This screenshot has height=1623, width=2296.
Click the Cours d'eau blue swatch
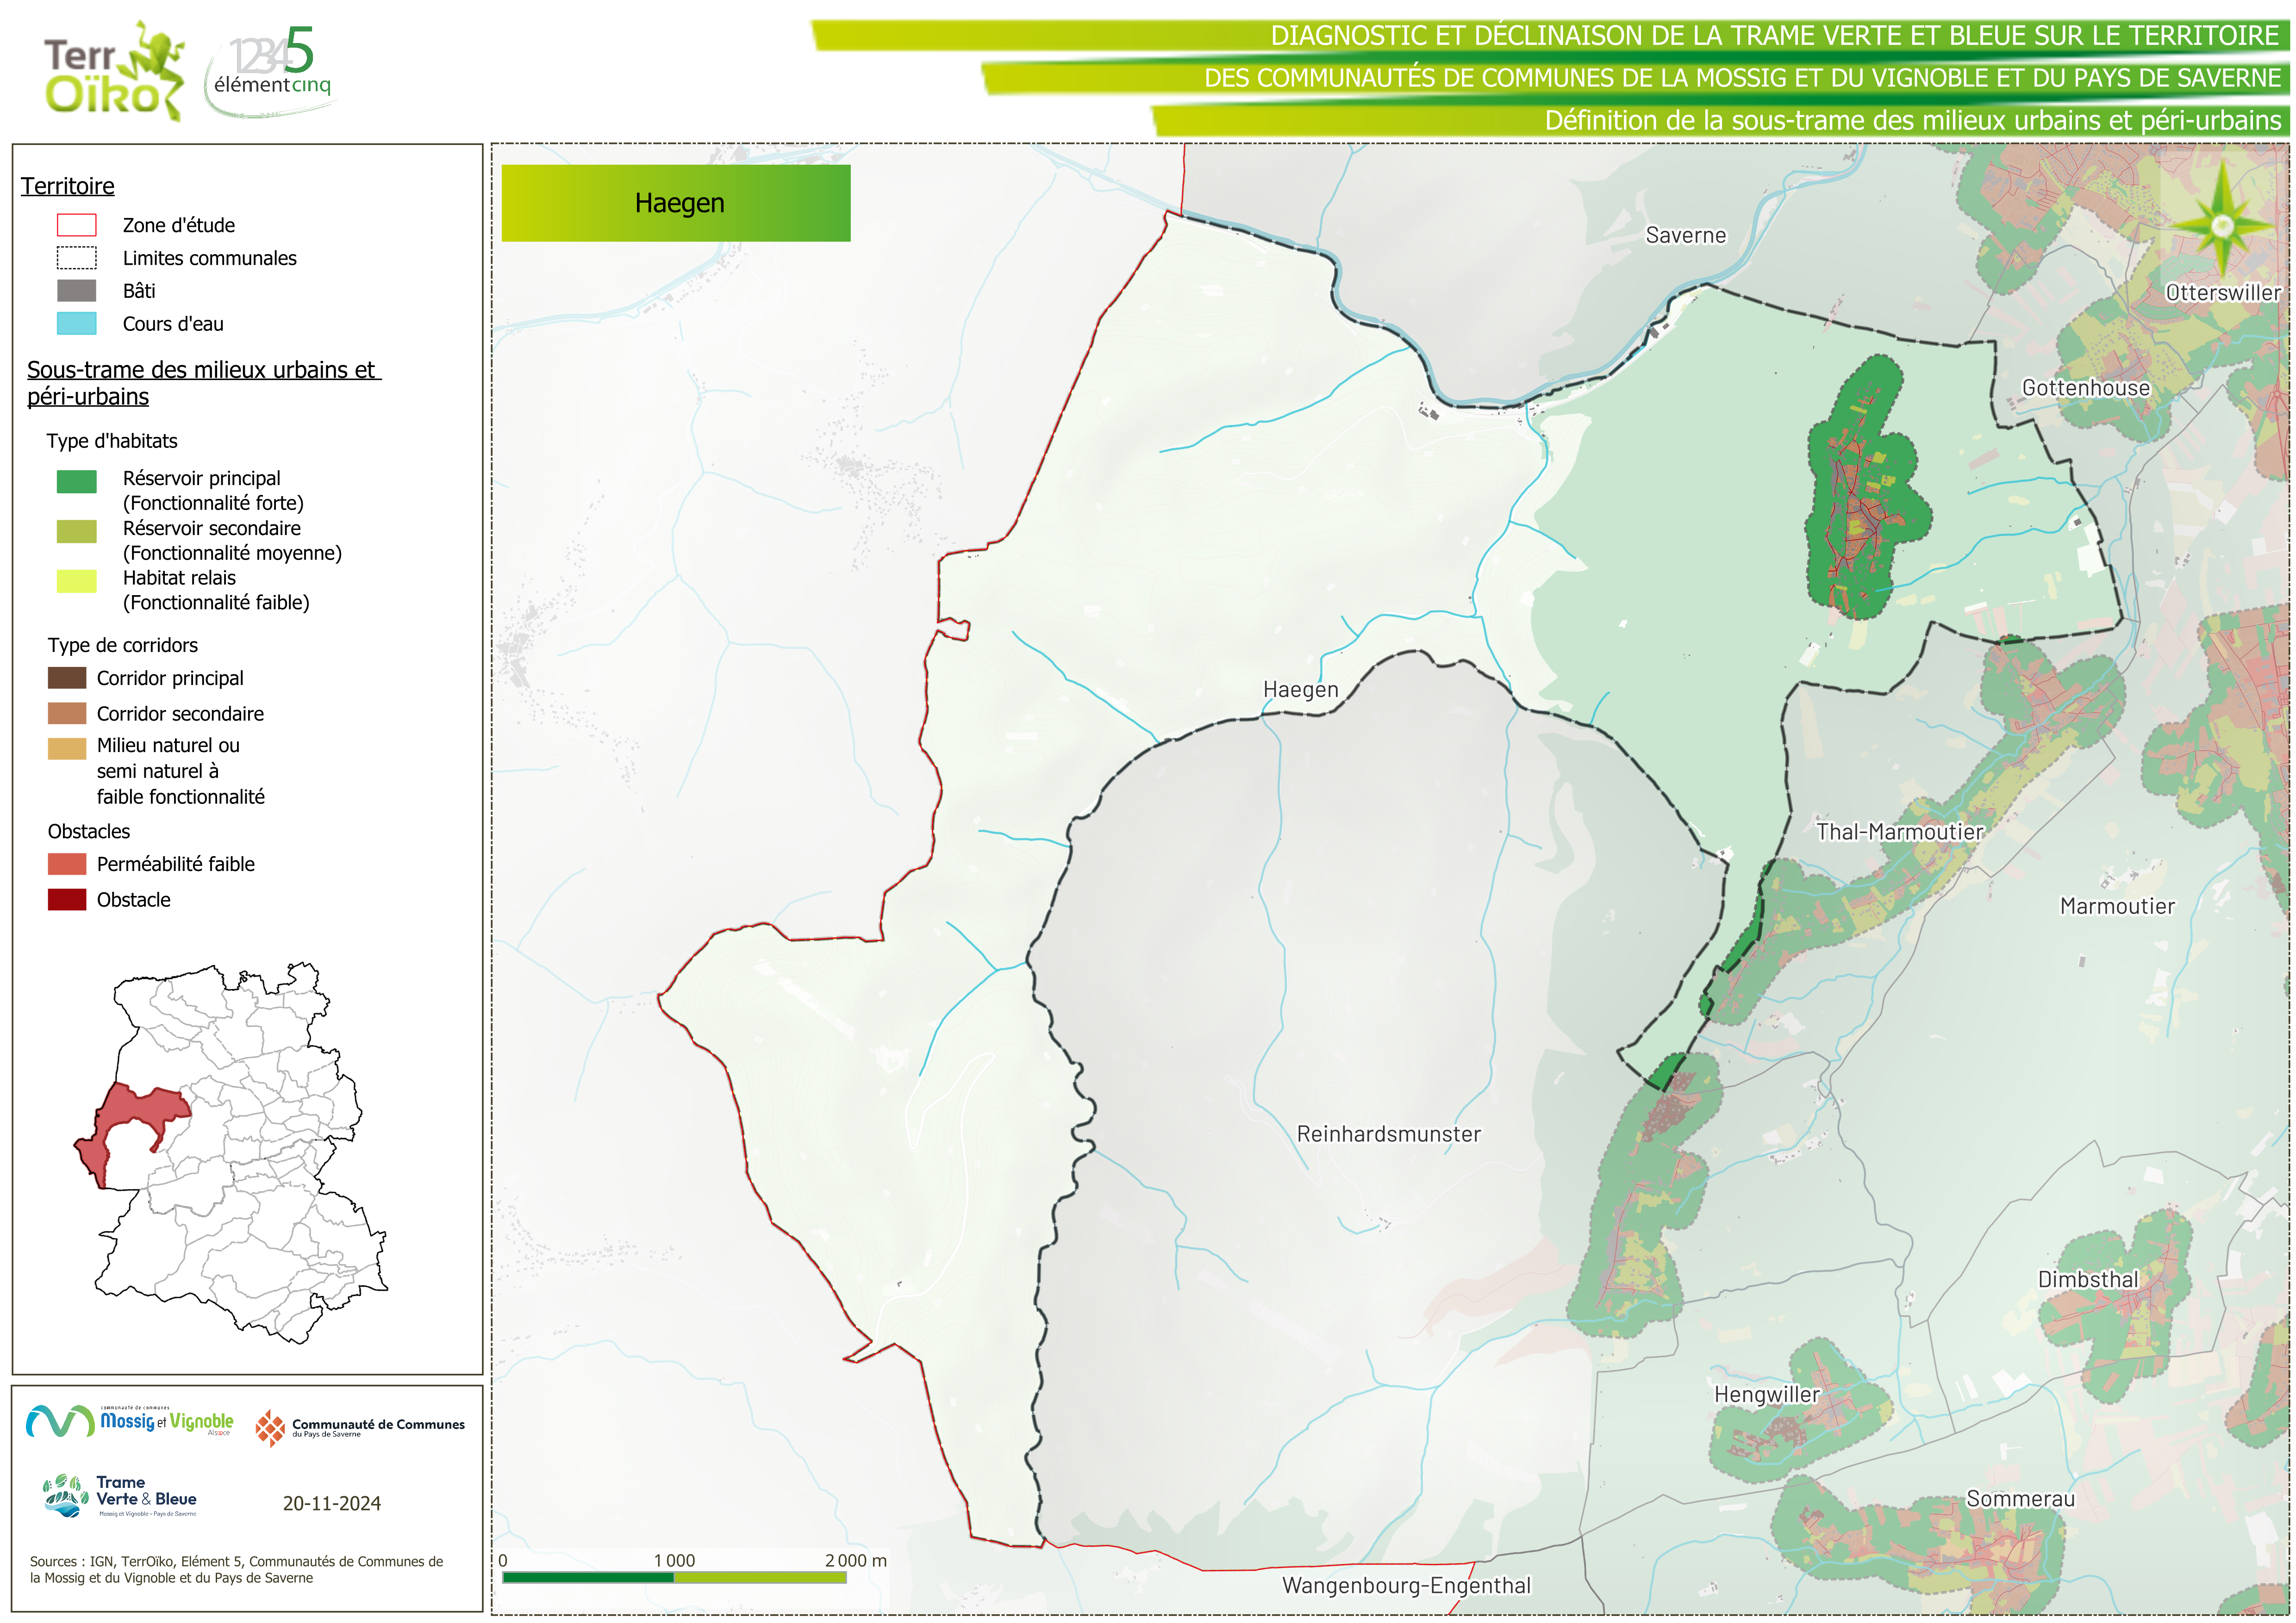click(x=77, y=324)
